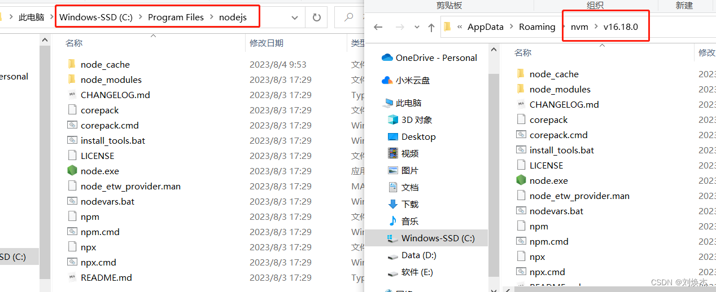The image size is (716, 292).
Task: Open address history dropdown in nodejs window
Action: 295,17
